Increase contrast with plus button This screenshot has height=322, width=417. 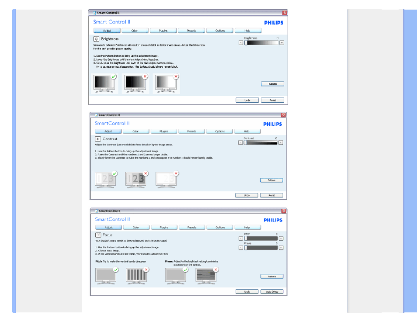coord(281,142)
